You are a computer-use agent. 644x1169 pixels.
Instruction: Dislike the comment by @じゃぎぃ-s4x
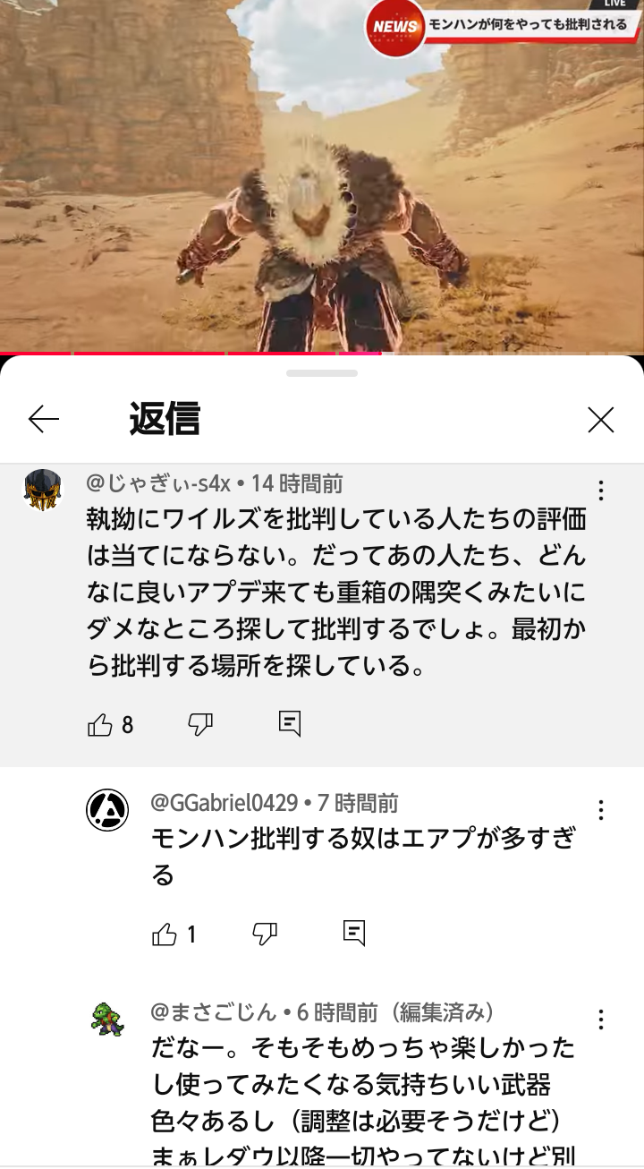pyautogui.click(x=200, y=725)
